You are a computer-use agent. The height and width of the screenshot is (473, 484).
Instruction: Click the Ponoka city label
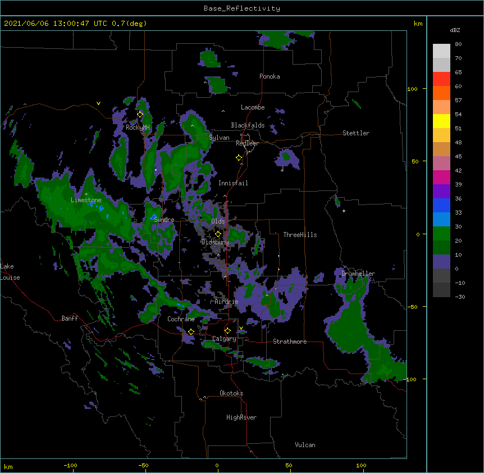[x=270, y=76]
